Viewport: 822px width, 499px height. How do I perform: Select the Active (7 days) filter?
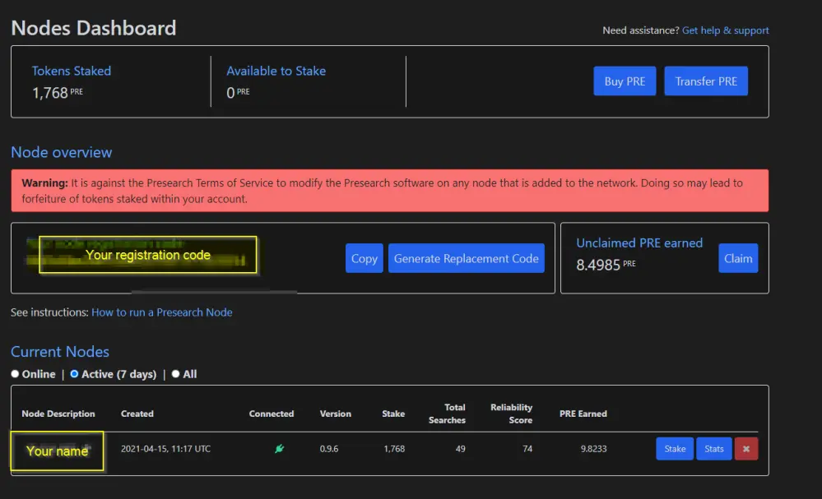(74, 374)
